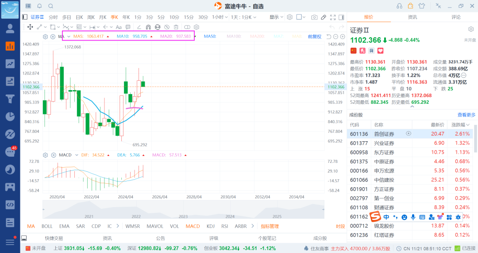Show more indicators with right chevron after ARBR
Image resolution: width=478 pixels, height=253 pixels.
pos(253,226)
